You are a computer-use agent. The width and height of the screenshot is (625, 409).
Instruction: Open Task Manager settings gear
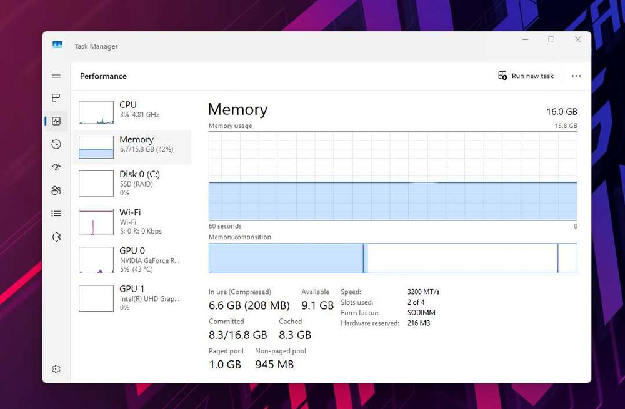(56, 369)
